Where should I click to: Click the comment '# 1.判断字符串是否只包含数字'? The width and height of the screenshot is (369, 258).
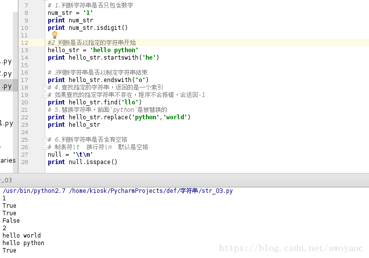click(91, 5)
